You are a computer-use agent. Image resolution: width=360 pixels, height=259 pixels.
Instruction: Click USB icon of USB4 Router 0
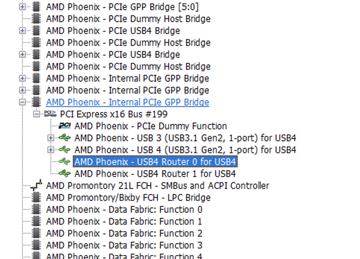point(65,161)
